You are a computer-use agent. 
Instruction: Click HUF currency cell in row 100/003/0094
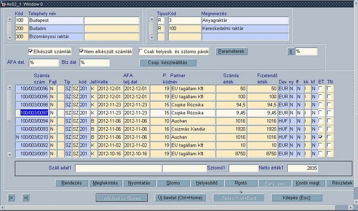coord(283,121)
